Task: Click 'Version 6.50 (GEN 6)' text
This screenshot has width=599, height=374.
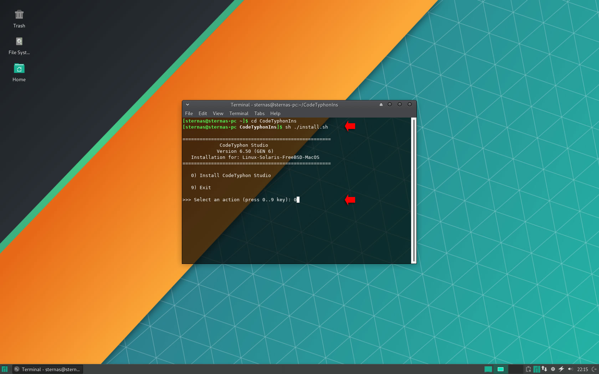Action: click(245, 151)
